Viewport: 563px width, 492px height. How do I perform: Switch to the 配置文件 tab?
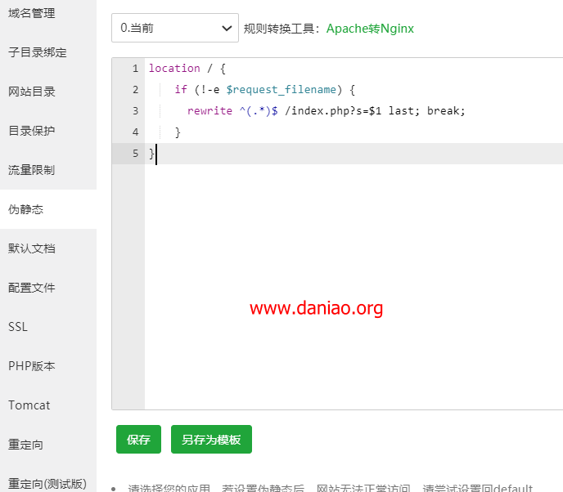pyautogui.click(x=48, y=288)
